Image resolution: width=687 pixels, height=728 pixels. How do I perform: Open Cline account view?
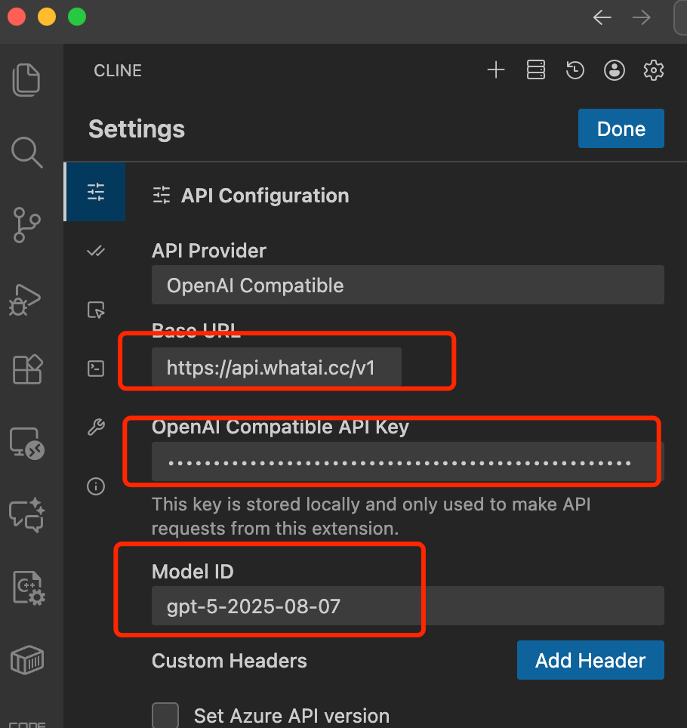tap(614, 69)
